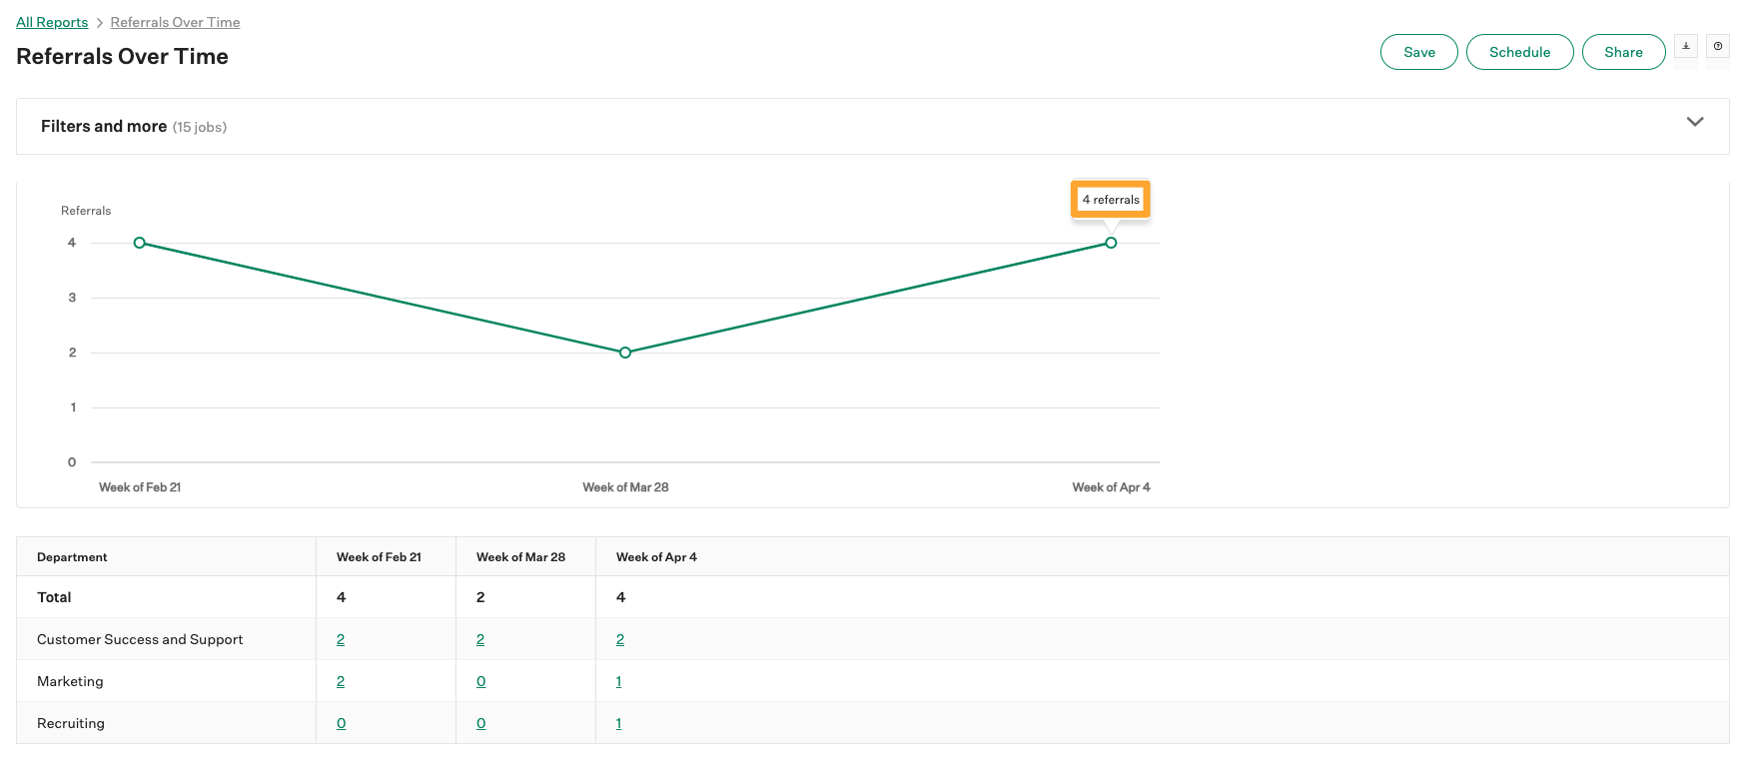This screenshot has height=766, width=1743.
Task: Expand Filters and more with the chevron
Action: click(1695, 122)
